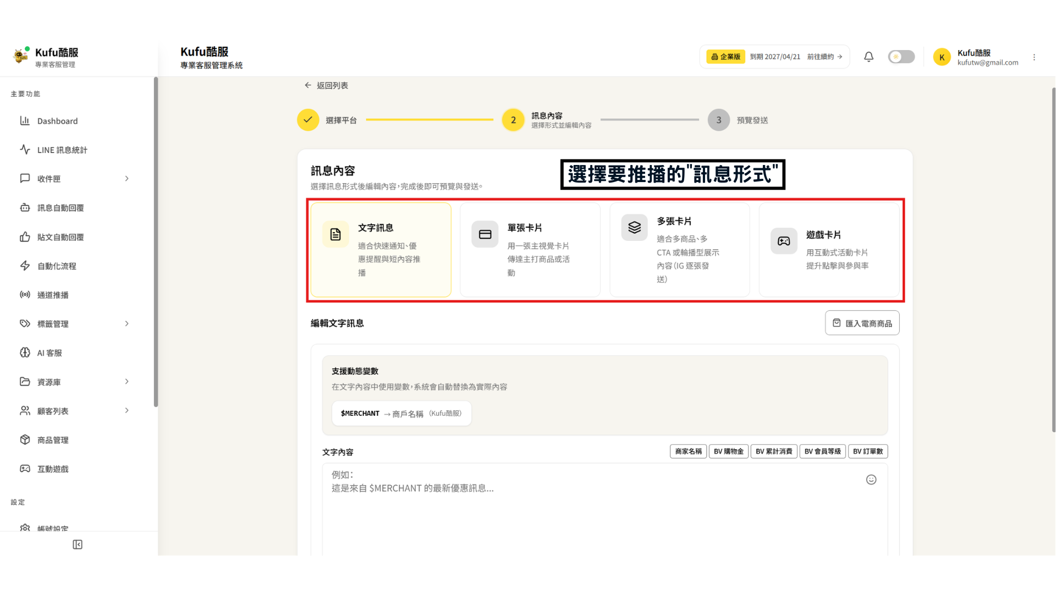
Task: Click the $MERCHANT variable chip
Action: (x=402, y=413)
